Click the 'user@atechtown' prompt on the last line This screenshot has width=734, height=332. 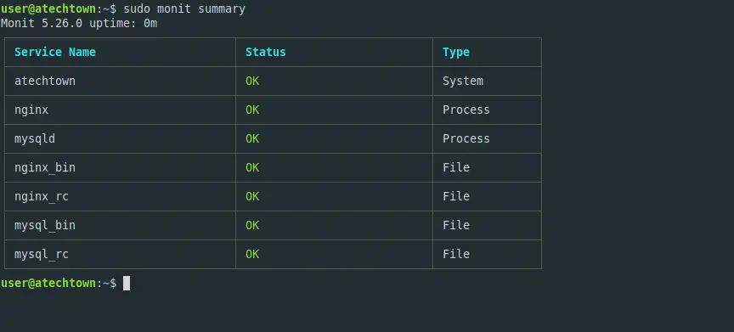point(48,283)
